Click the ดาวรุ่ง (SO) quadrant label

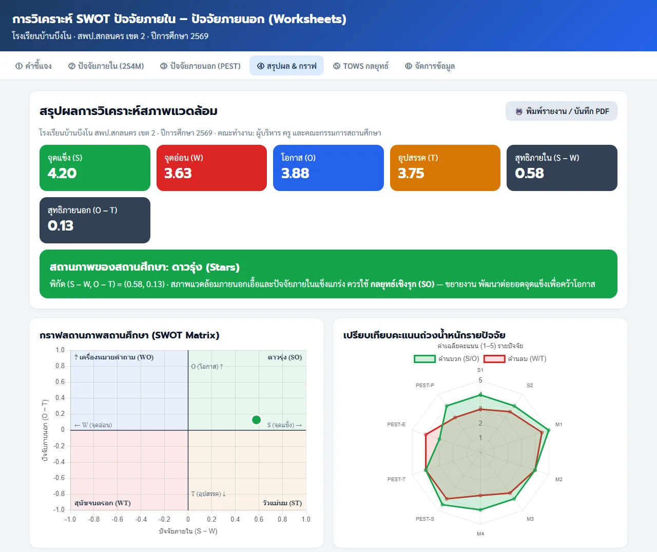285,357
